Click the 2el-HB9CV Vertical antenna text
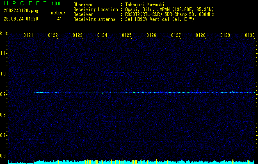Image resolution: width=258 pixels, height=164 pixels. click(160, 19)
